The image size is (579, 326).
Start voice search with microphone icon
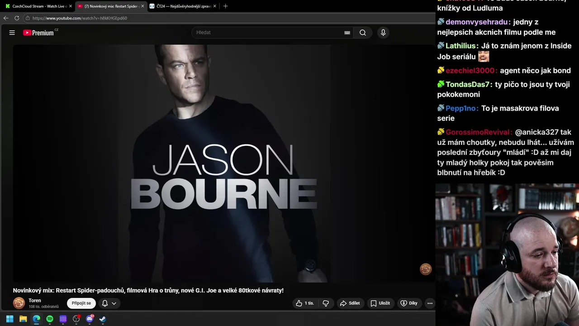click(x=383, y=33)
